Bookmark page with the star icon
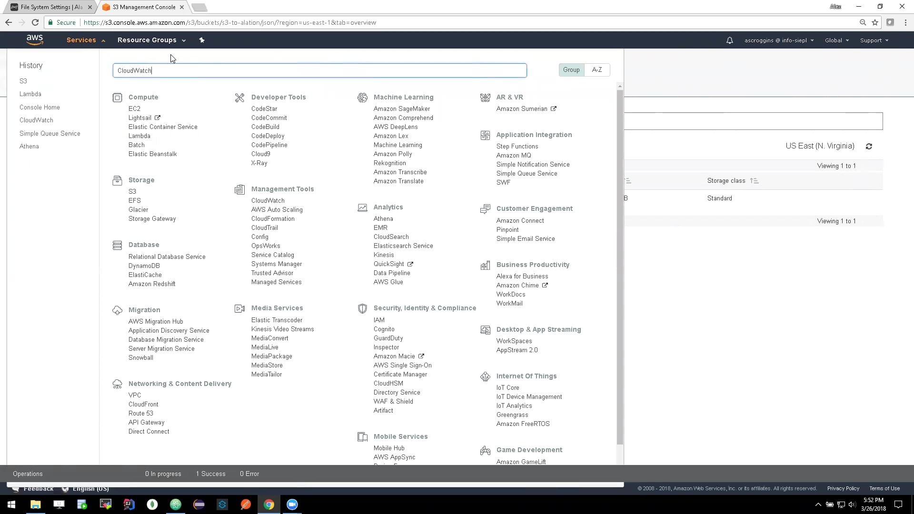This screenshot has width=914, height=514. click(875, 22)
